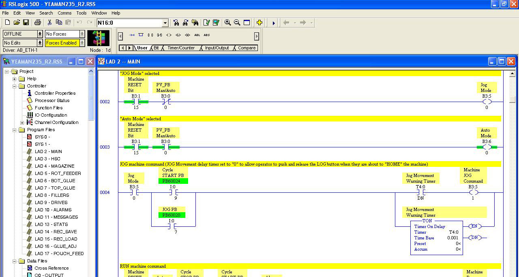Open the N16:0 address search dropdown
Viewport: 519px width, 277px height.
165,23
